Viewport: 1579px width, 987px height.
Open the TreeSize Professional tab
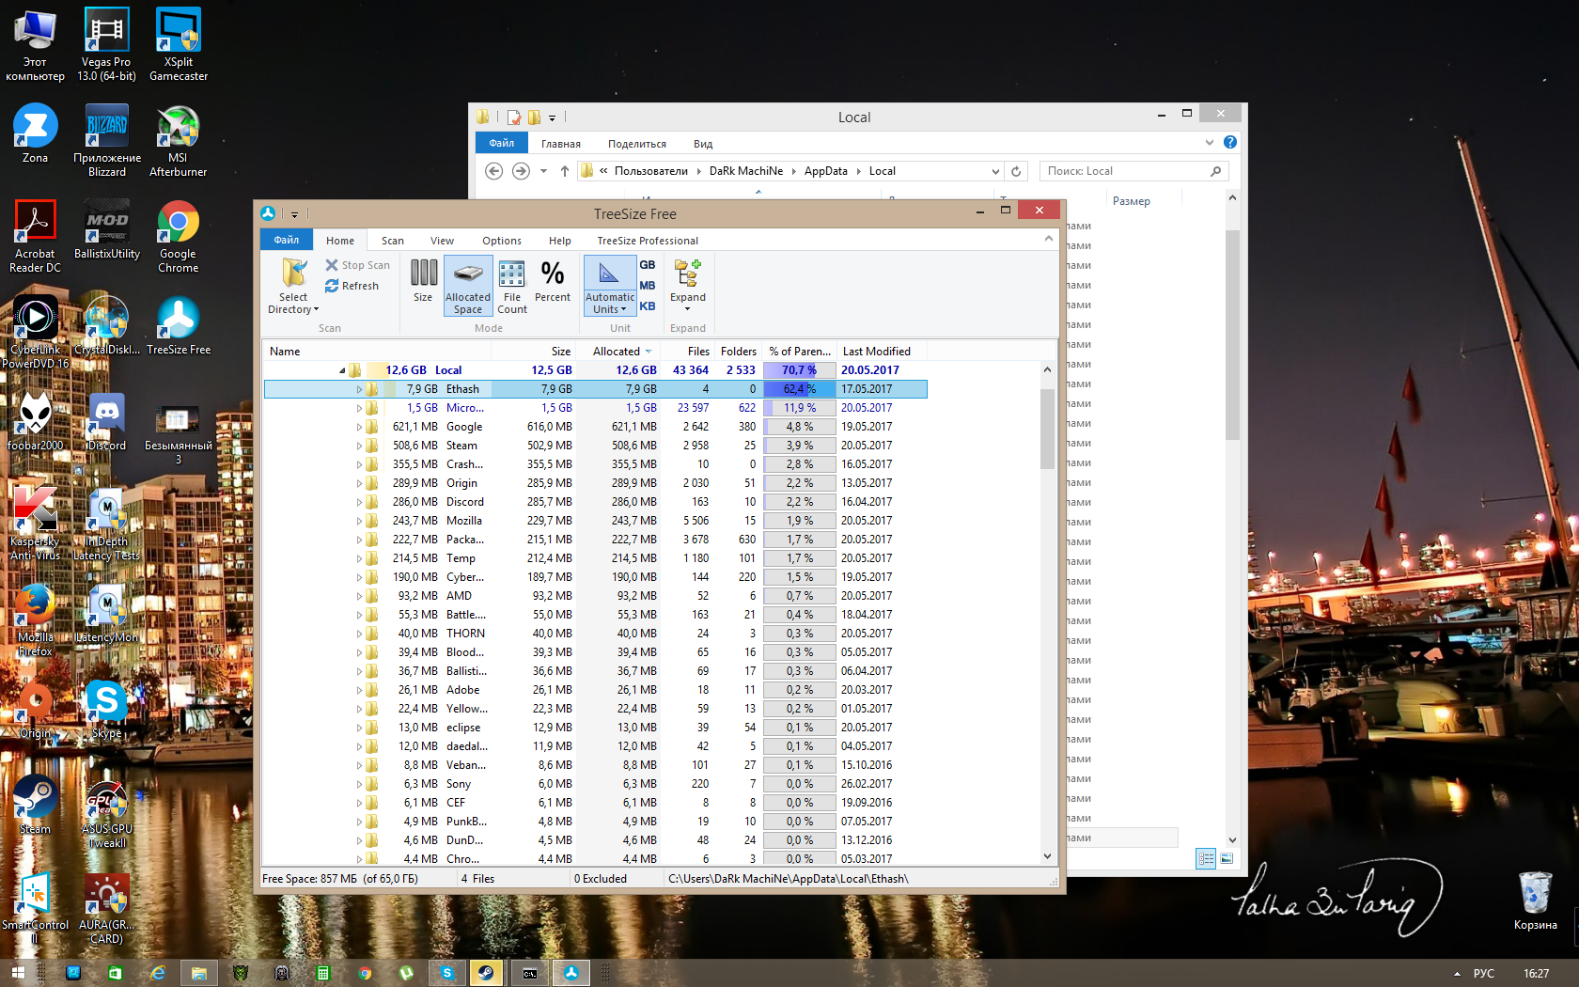coord(648,241)
